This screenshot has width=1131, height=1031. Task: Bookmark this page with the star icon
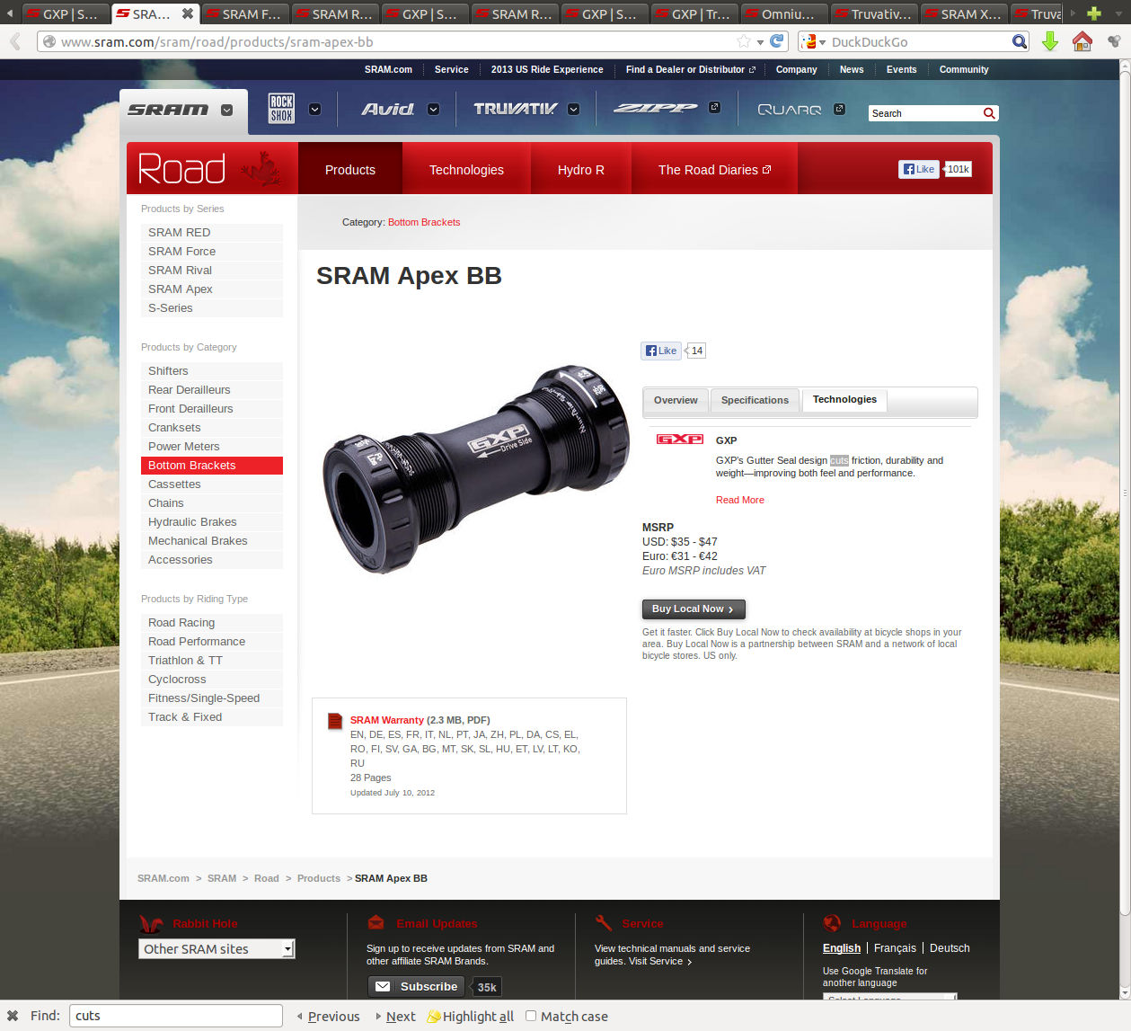744,41
